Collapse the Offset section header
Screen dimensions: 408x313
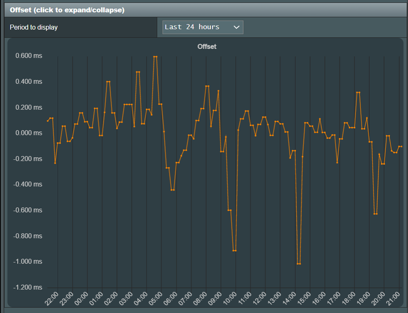click(206, 10)
